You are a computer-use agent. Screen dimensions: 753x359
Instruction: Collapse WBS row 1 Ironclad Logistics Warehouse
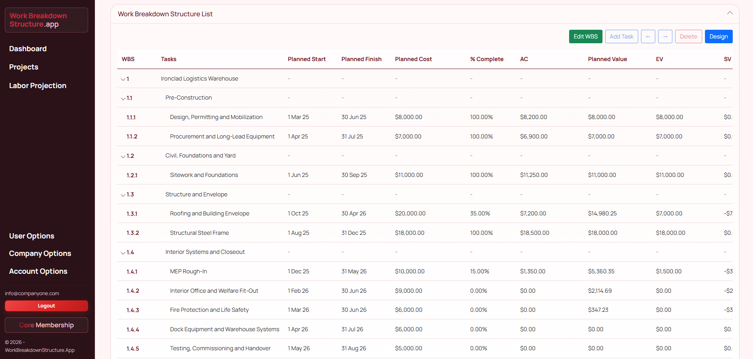[x=123, y=79]
